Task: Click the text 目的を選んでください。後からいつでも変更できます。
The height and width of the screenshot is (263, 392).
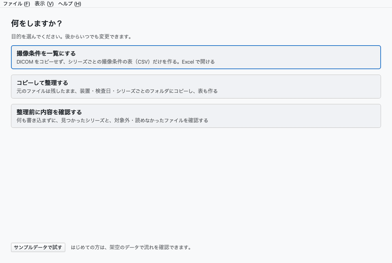Action: pyautogui.click(x=71, y=37)
